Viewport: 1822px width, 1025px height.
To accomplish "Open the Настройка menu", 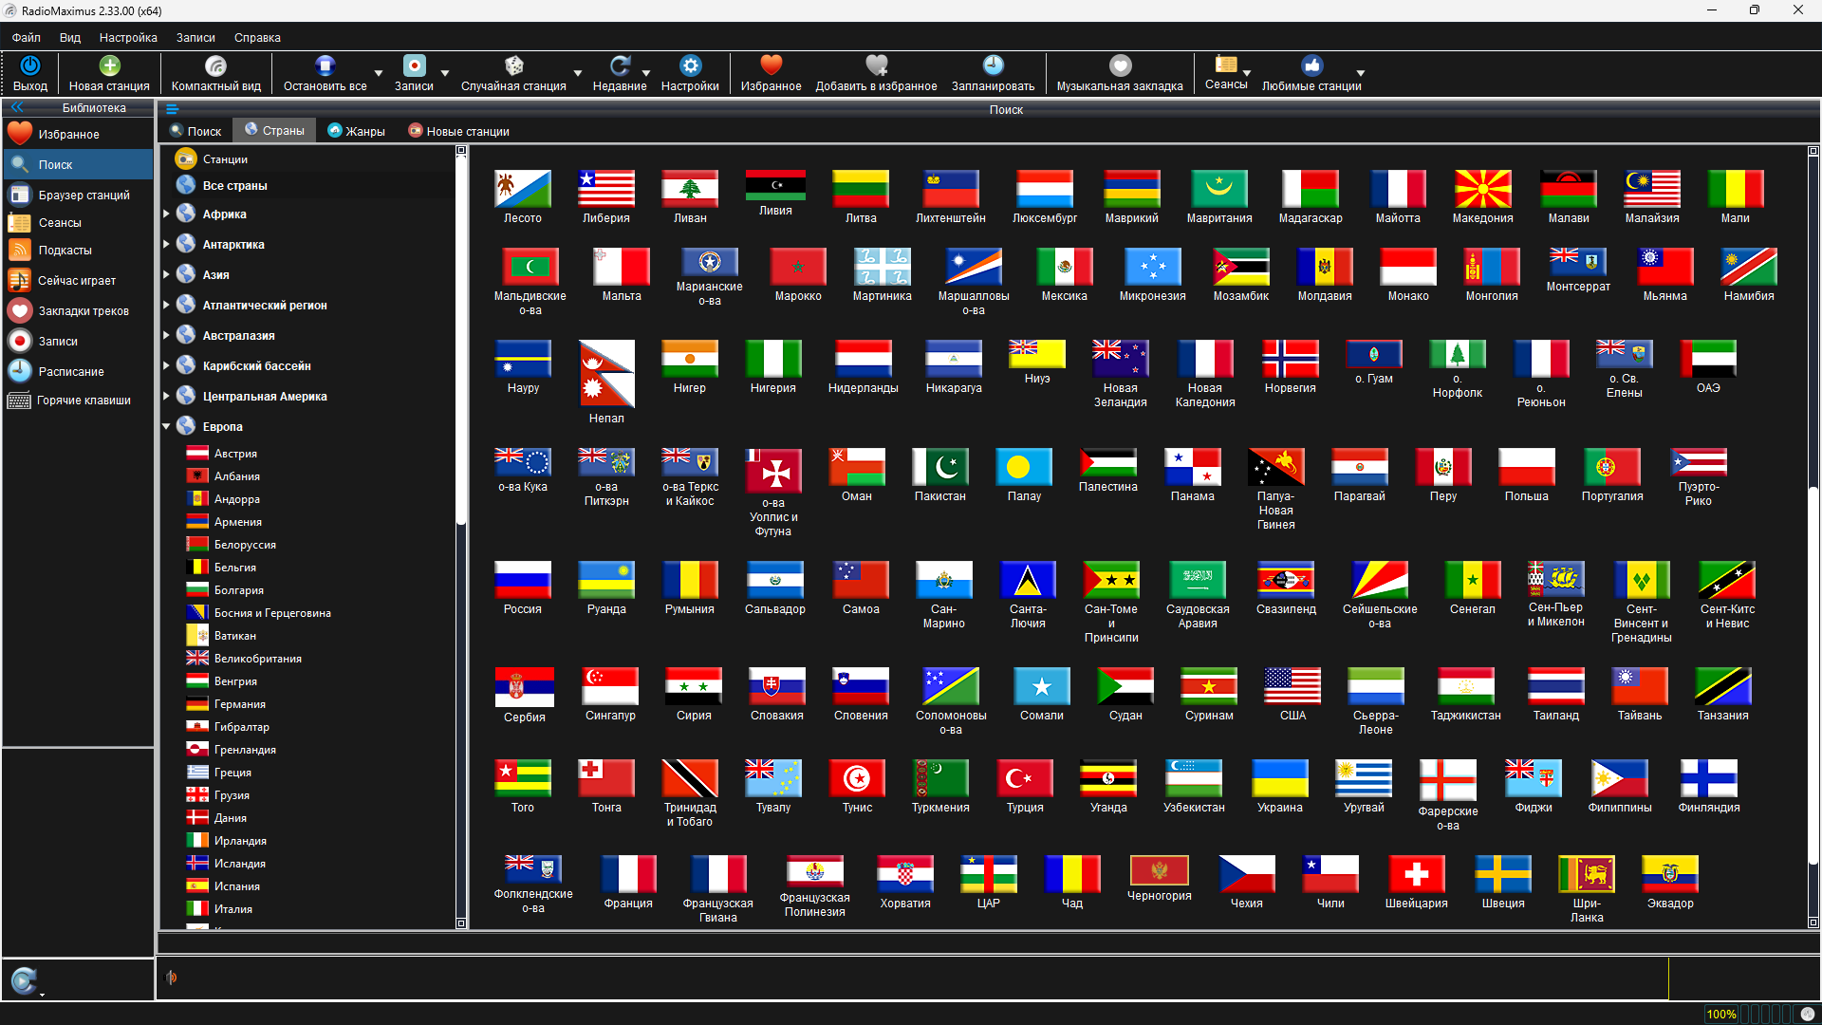I will 128,38.
